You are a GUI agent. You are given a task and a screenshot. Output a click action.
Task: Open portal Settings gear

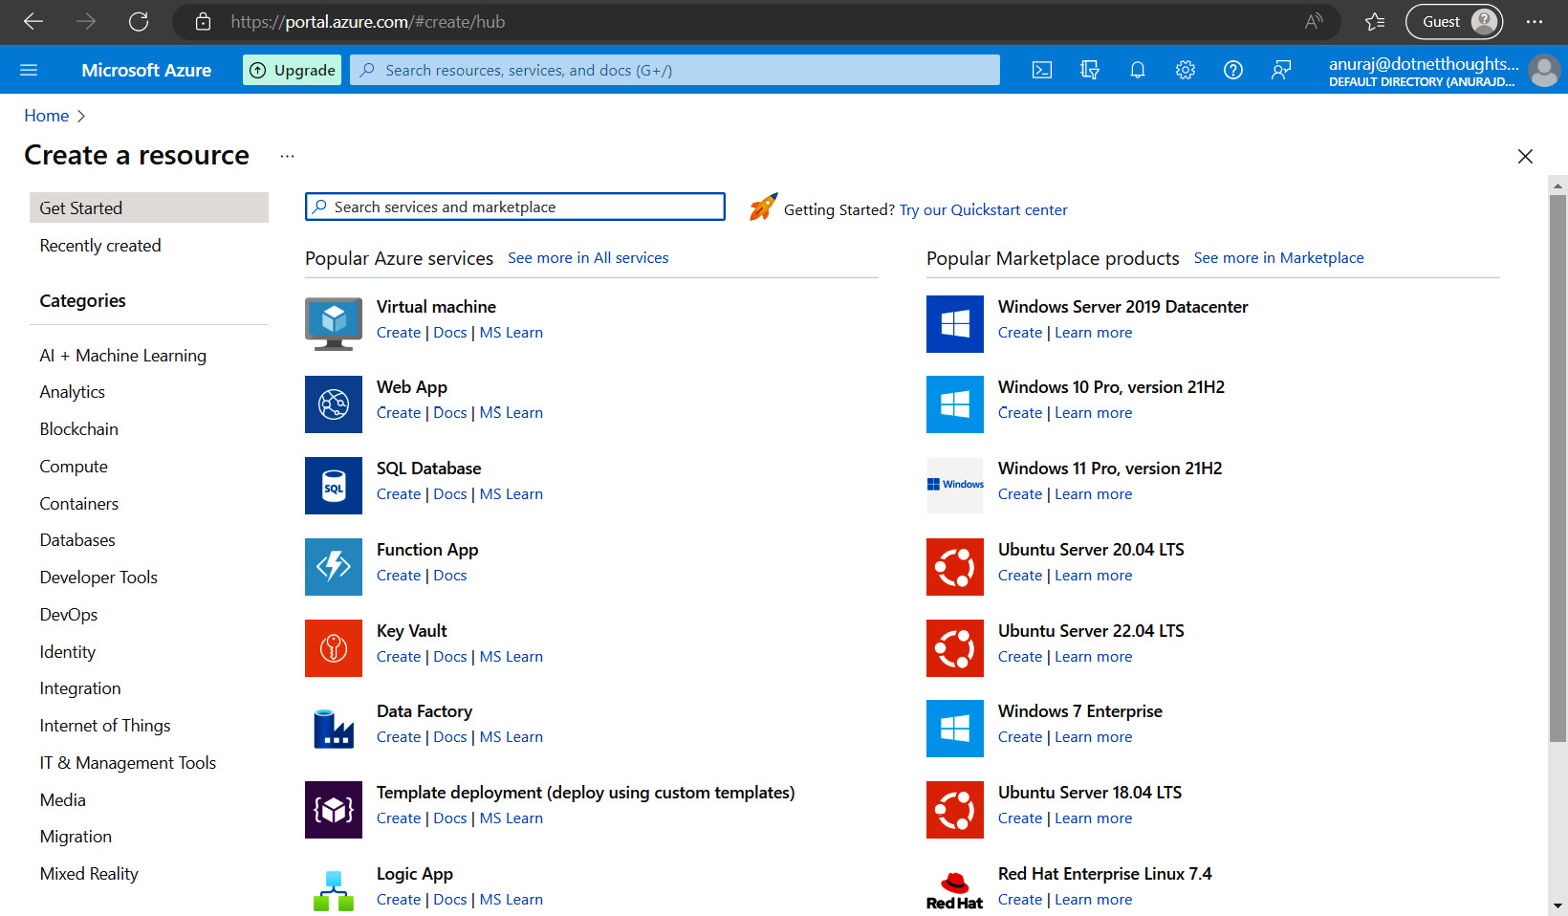pos(1186,70)
